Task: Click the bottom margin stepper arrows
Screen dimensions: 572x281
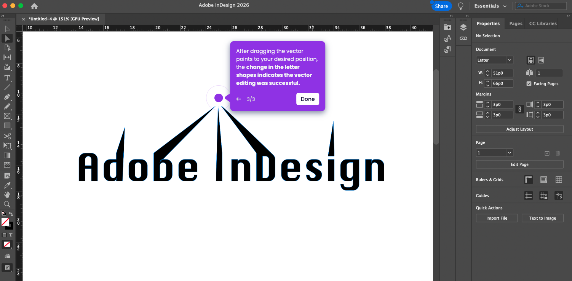Action: click(x=487, y=115)
